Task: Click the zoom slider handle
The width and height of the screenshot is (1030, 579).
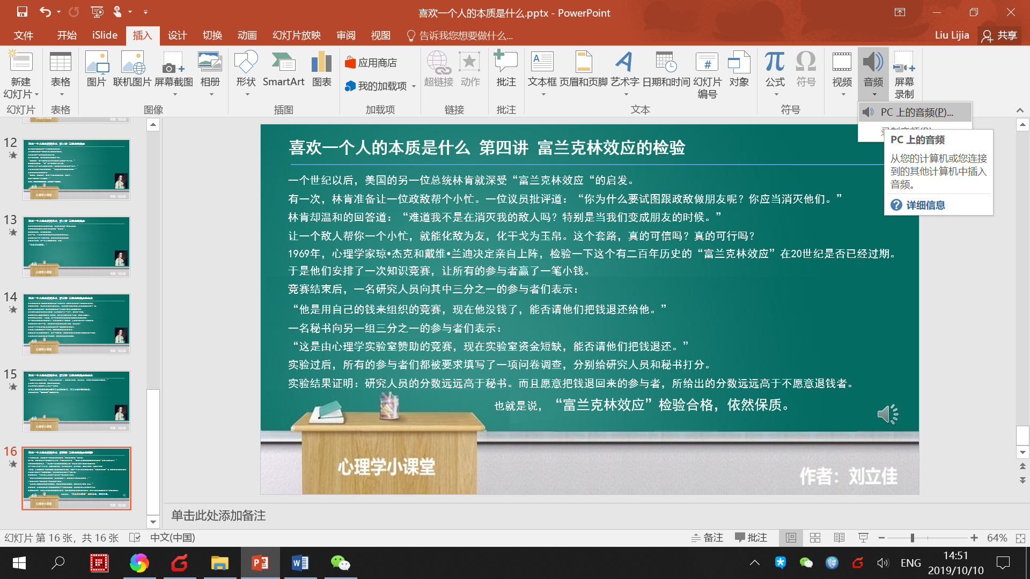Action: point(912,538)
